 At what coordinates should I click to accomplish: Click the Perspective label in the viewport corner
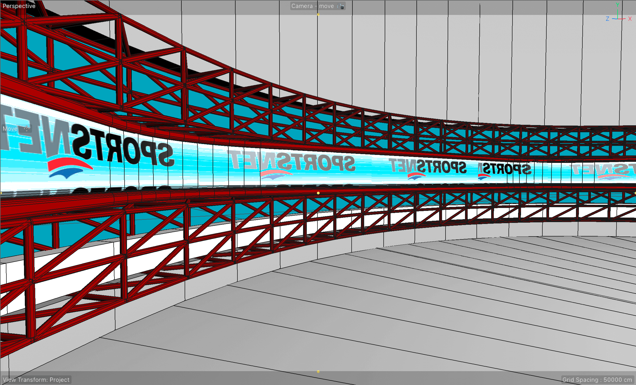pyautogui.click(x=19, y=6)
